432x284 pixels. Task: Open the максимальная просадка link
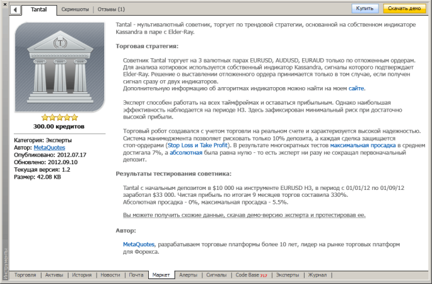coord(363,145)
